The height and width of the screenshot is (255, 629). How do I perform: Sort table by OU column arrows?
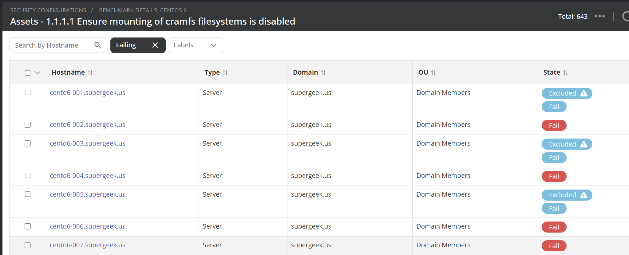click(433, 73)
